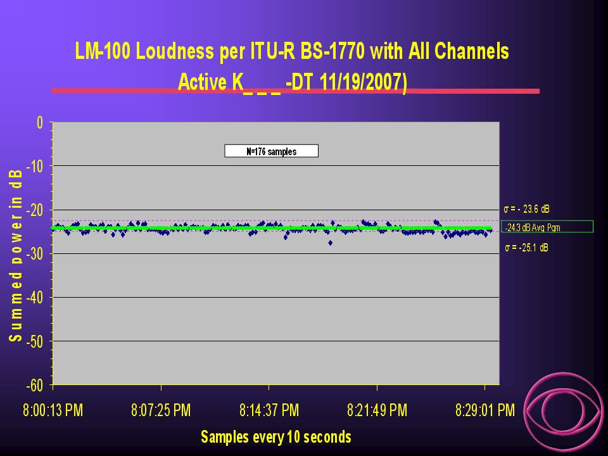Click the 8:07:25 PM time label
The width and height of the screenshot is (608, 456).
(x=161, y=410)
